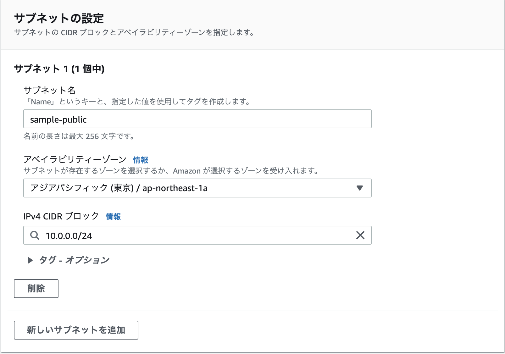Click 情報 beside IPv4 CIDR ブロック

pos(113,216)
